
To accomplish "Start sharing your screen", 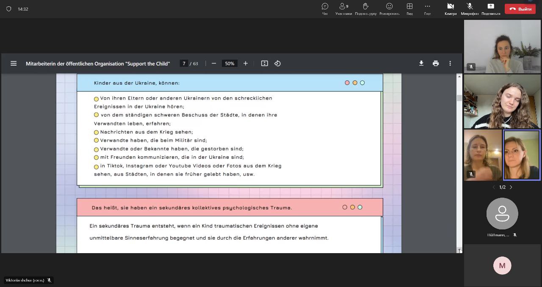I will coord(491,8).
